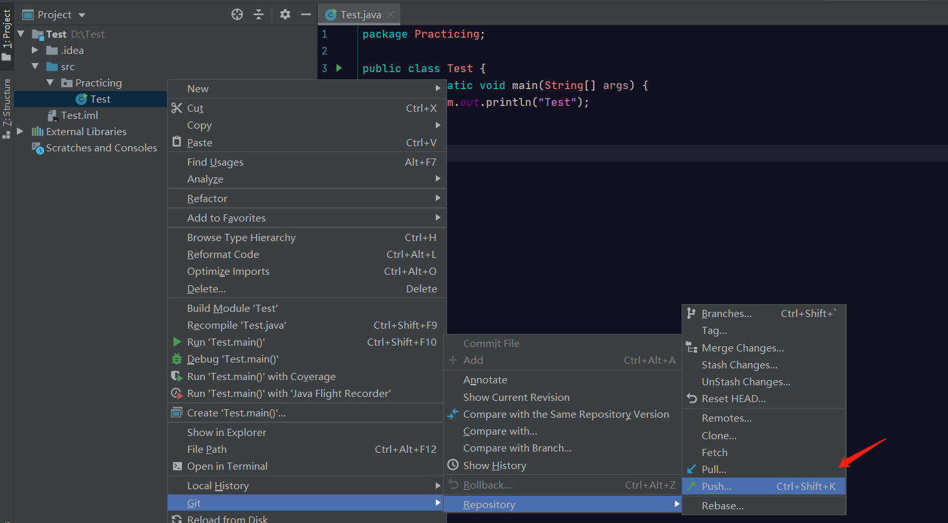The image size is (948, 523).
Task: Select UnStash Changes... entry
Action: pyautogui.click(x=764, y=381)
